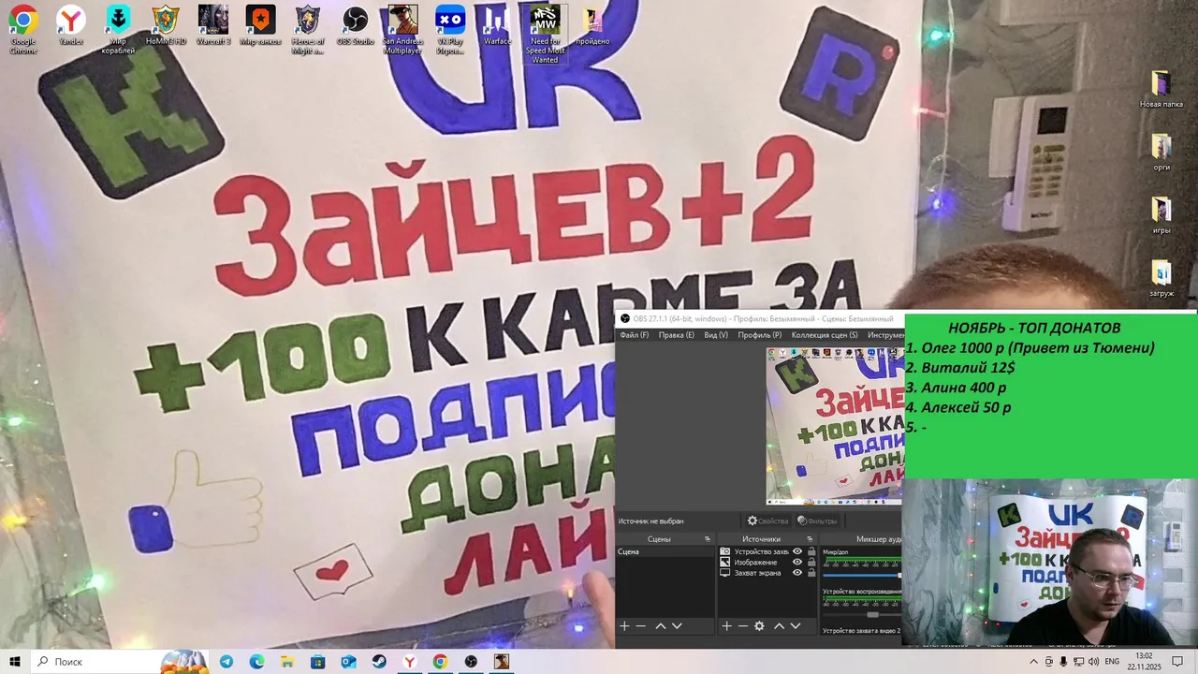This screenshot has height=674, width=1198.
Task: Open the speaker volume tray icon
Action: coord(1093,662)
